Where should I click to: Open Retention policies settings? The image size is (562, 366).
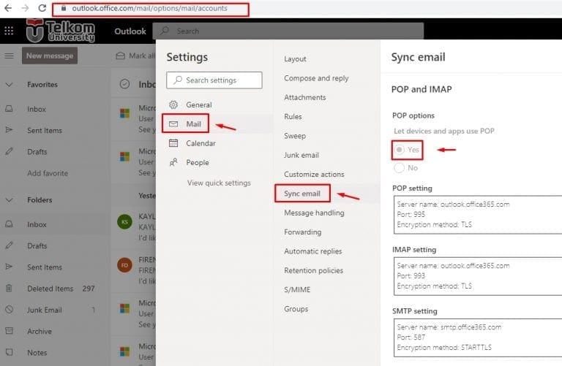click(x=313, y=270)
